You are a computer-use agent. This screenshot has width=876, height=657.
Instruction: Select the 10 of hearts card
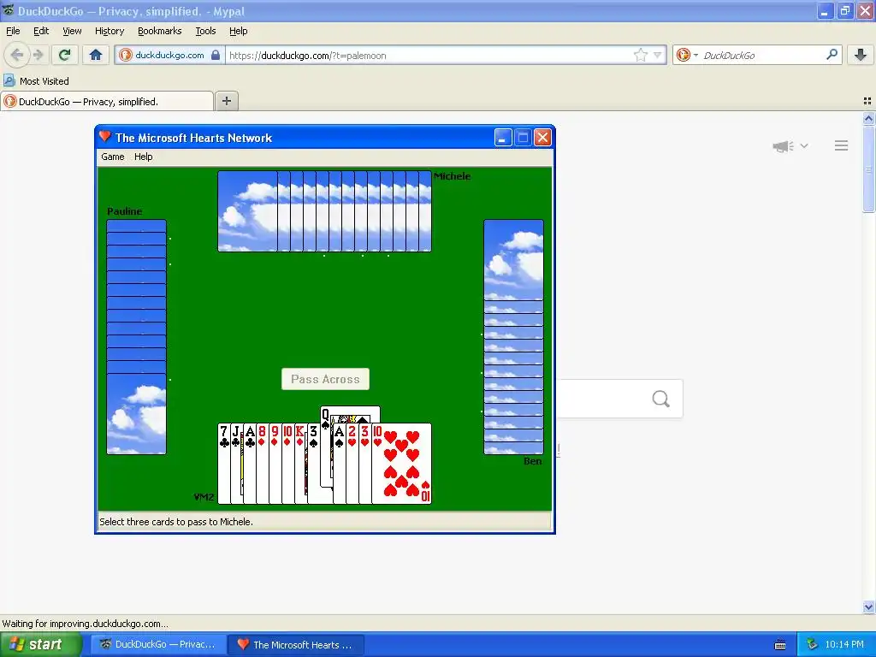click(402, 464)
